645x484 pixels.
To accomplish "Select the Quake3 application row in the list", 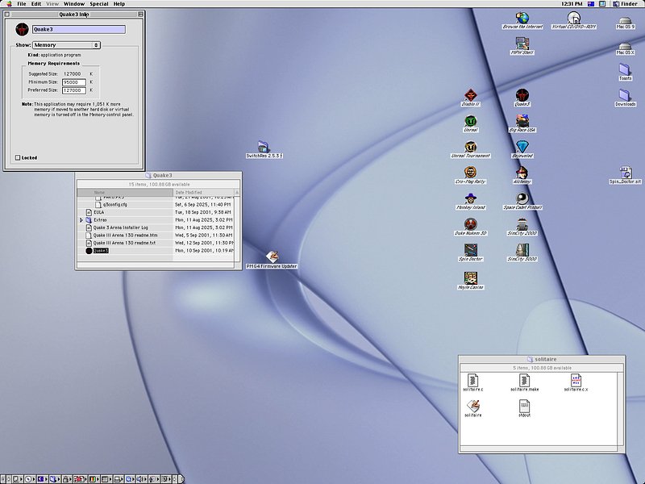I will click(x=156, y=251).
